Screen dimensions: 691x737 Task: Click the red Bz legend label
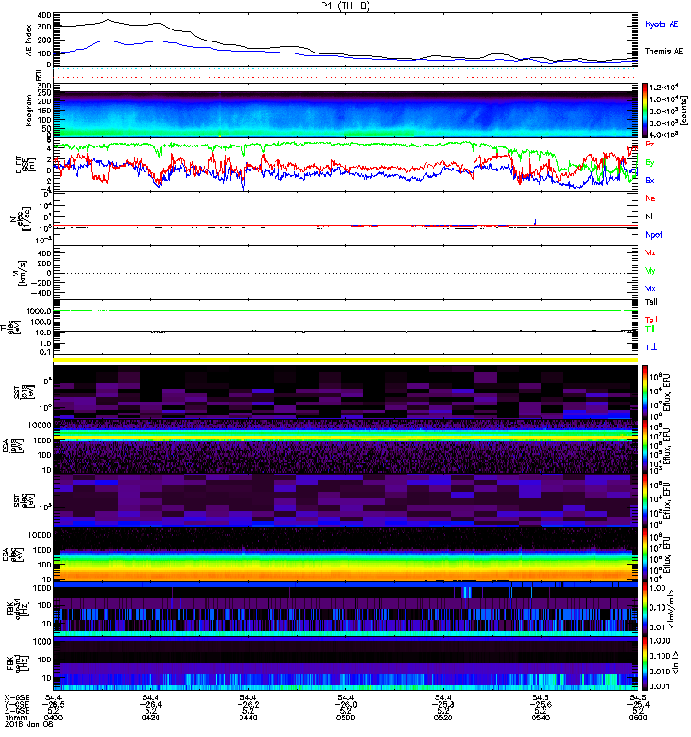tap(650, 144)
